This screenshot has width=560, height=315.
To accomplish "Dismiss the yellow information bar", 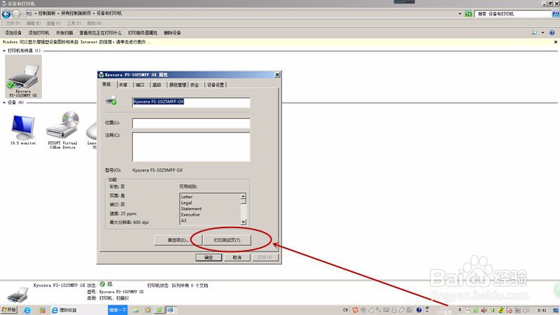I will tap(556, 42).
